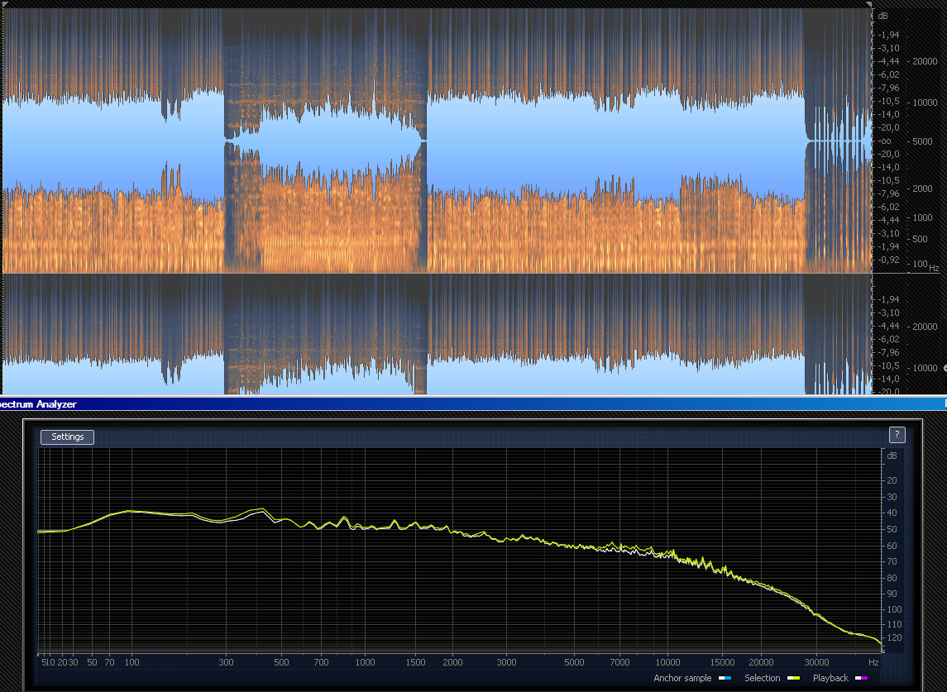Click the 100 label on analyzer frequency axis
This screenshot has width=947, height=692.
click(132, 662)
